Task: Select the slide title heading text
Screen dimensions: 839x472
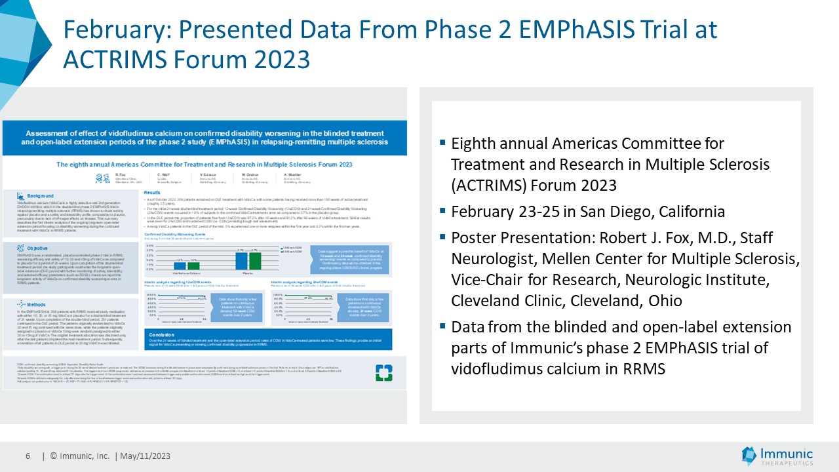Action: click(389, 44)
